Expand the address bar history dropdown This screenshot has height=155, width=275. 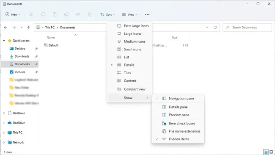[207, 27]
